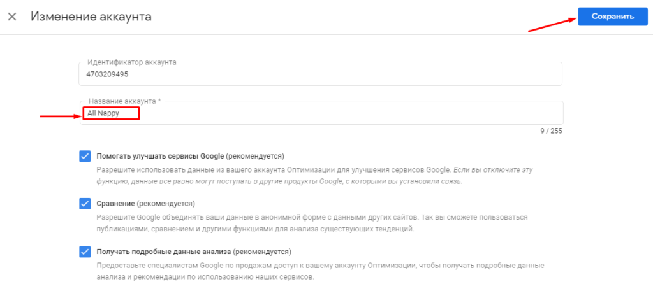This screenshot has width=653, height=305.
Task: Click the Название аккаунта * floating label
Action: pos(124,101)
